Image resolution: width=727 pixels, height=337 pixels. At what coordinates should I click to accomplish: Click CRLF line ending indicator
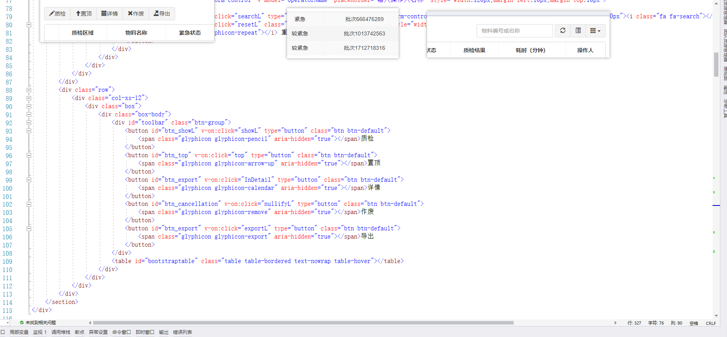[x=711, y=323]
